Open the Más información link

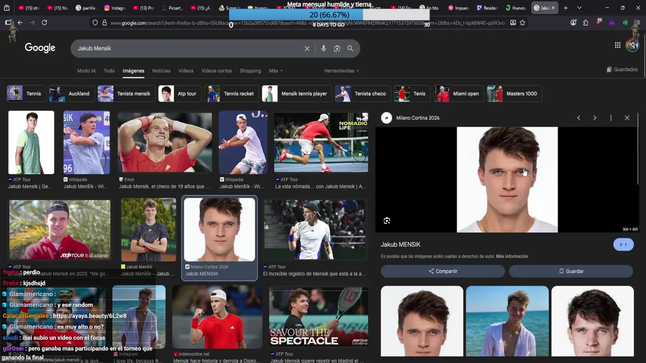(x=512, y=257)
